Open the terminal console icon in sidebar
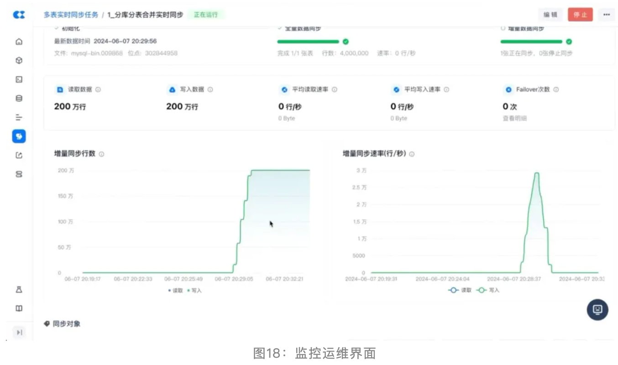 [x=19, y=79]
